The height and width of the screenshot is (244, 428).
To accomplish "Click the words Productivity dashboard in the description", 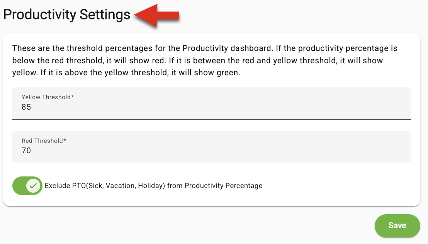I will [x=227, y=48].
